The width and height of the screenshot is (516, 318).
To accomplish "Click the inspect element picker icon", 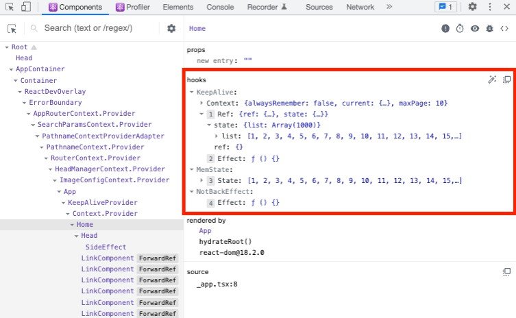I will [10, 7].
